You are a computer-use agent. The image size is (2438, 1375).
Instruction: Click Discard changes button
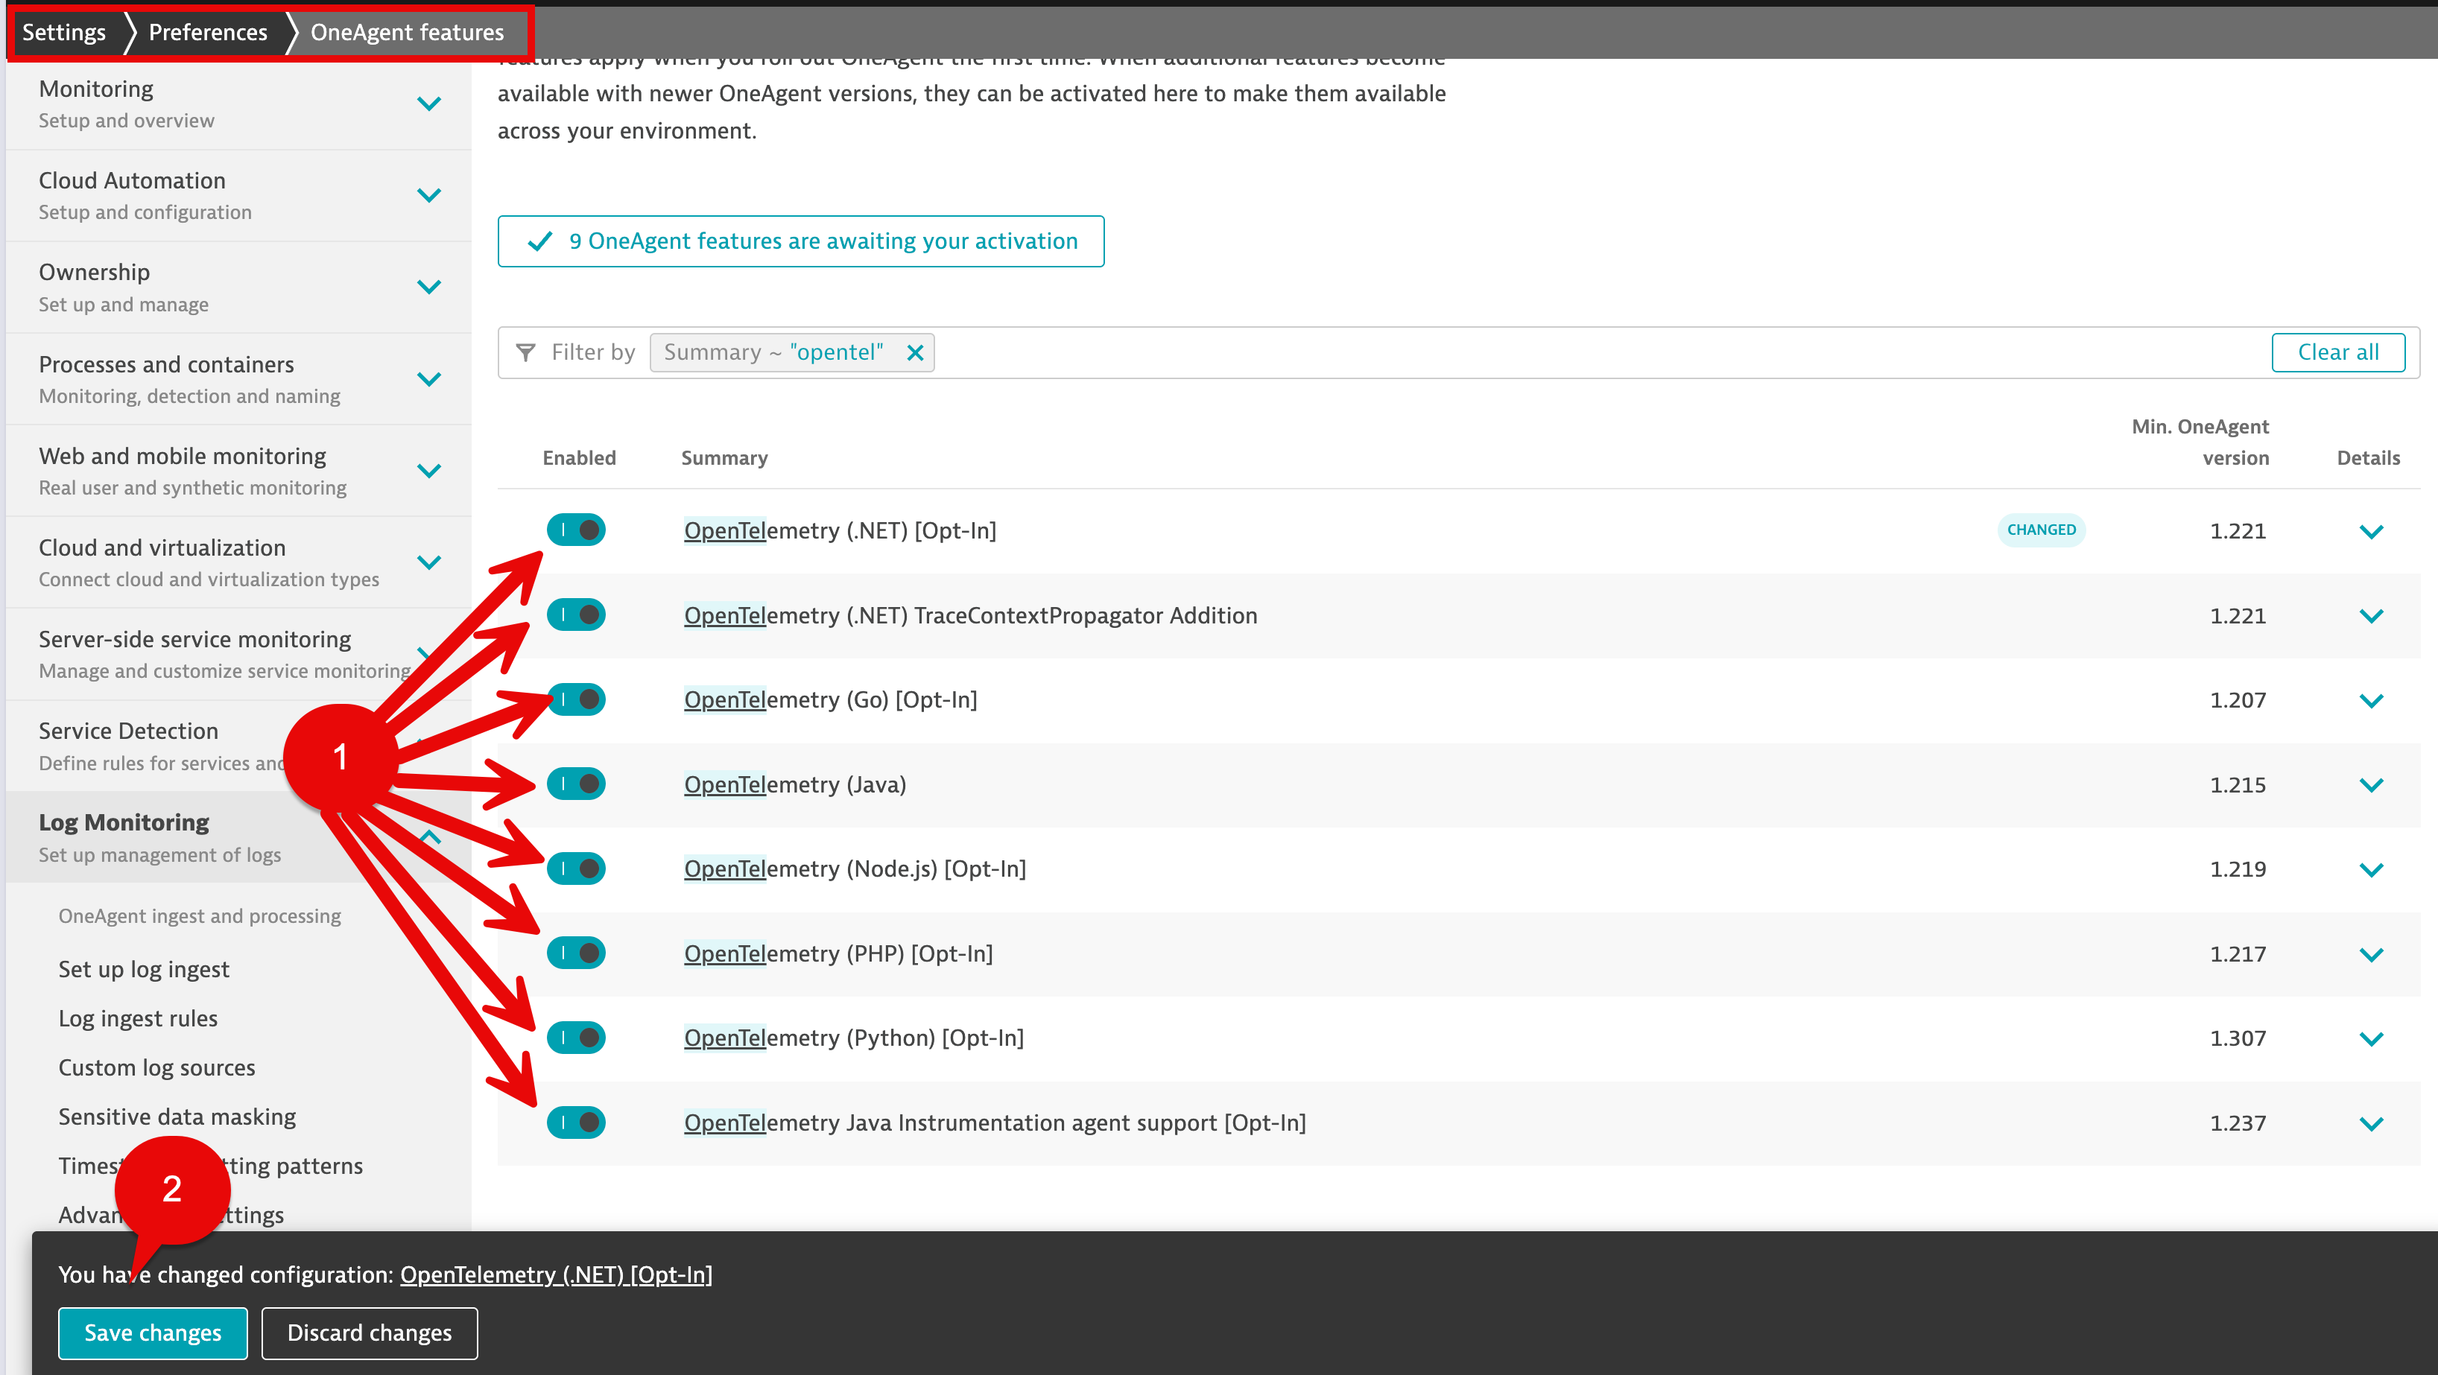[369, 1333]
